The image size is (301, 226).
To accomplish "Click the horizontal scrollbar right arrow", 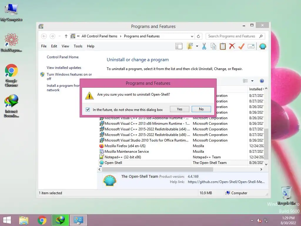I will tap(261, 169).
